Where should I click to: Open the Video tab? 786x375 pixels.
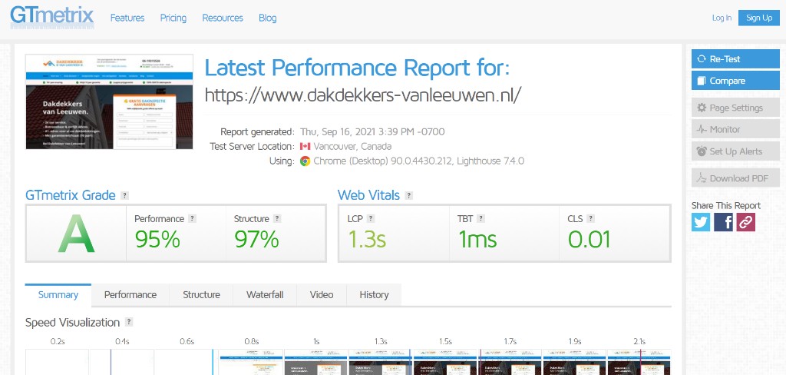[322, 295]
